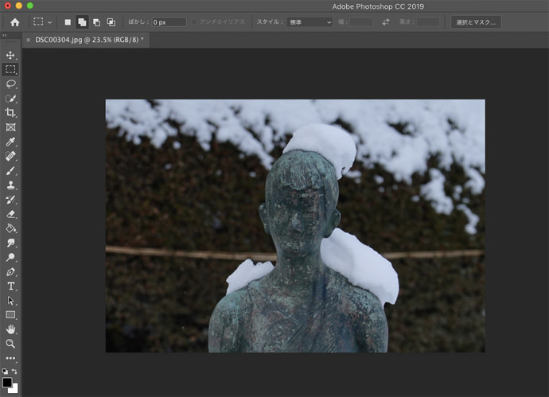
Task: Click the selection width input field
Action: click(361, 22)
